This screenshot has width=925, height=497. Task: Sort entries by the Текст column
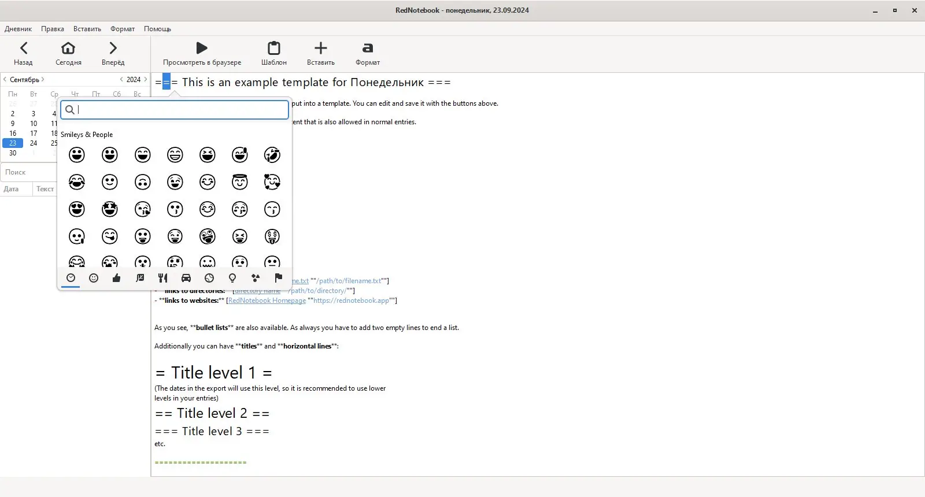pos(45,189)
